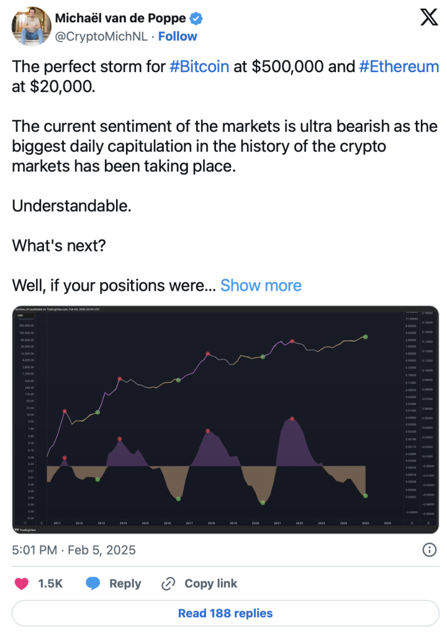The height and width of the screenshot is (636, 447).
Task: Click the green dot ending the price line
Action: [366, 337]
